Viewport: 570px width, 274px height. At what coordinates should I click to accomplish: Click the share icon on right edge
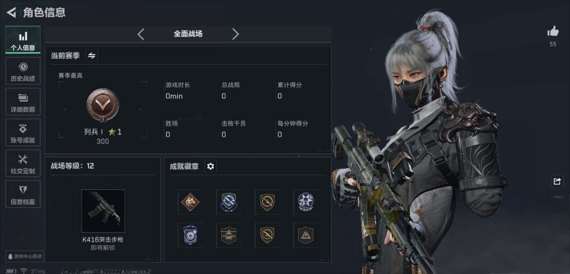tap(557, 181)
